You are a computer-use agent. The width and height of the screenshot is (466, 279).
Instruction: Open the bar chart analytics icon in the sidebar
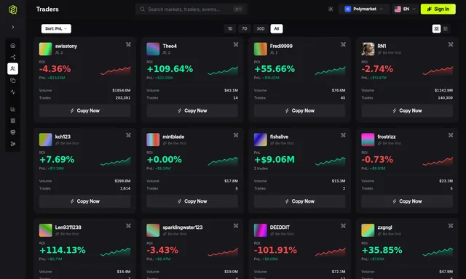13,109
